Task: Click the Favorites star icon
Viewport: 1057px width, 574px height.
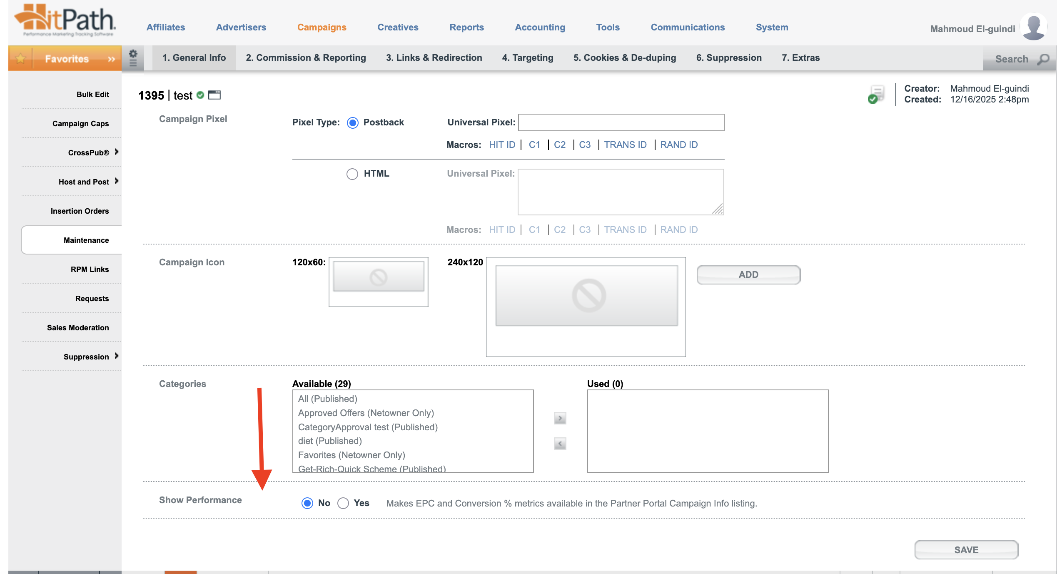Action: point(20,59)
